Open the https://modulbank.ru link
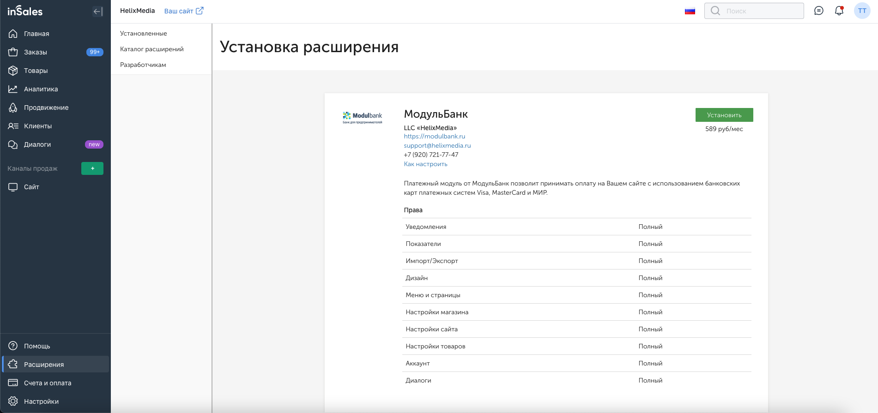This screenshot has width=878, height=413. coord(435,136)
